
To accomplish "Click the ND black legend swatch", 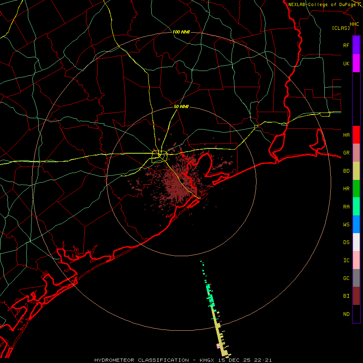I will point(356,314).
